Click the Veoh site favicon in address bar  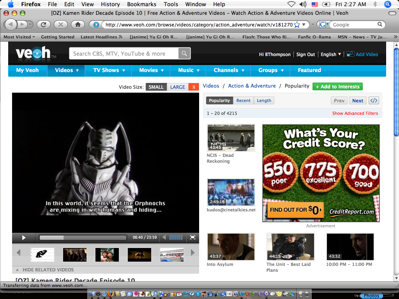tap(96, 25)
